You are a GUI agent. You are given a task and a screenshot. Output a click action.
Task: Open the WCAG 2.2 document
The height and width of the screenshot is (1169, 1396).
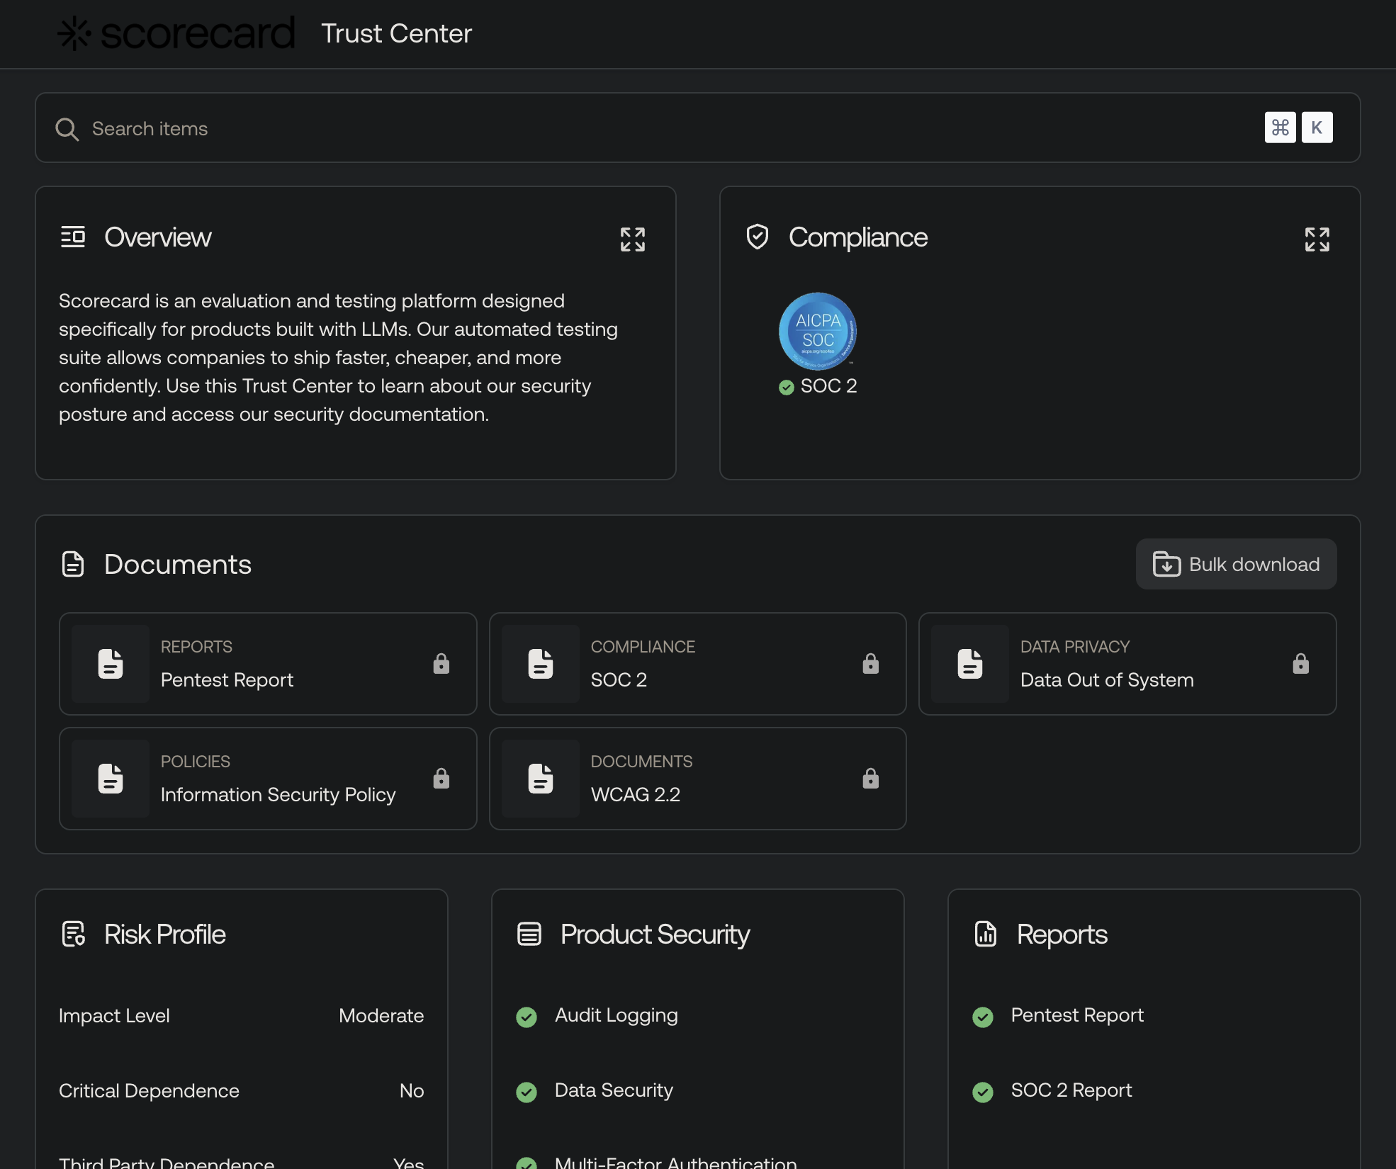[697, 779]
